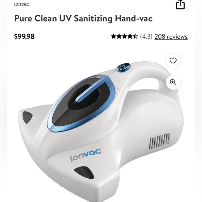Click the ionvac logo on the vacuum photo

(x=86, y=155)
